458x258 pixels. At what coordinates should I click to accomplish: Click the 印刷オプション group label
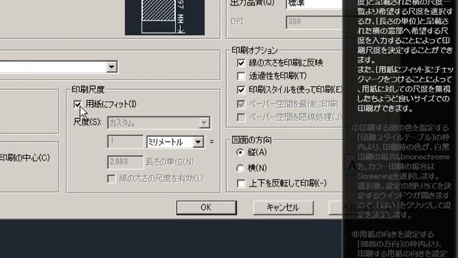pyautogui.click(x=255, y=50)
